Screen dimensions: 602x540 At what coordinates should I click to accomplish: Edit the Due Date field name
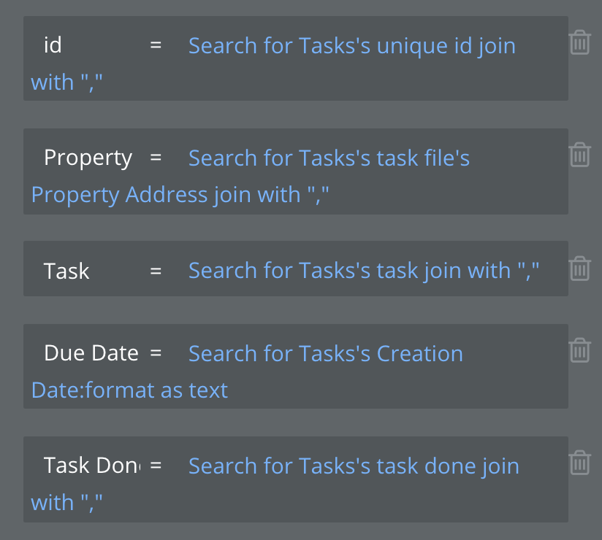[x=91, y=353]
